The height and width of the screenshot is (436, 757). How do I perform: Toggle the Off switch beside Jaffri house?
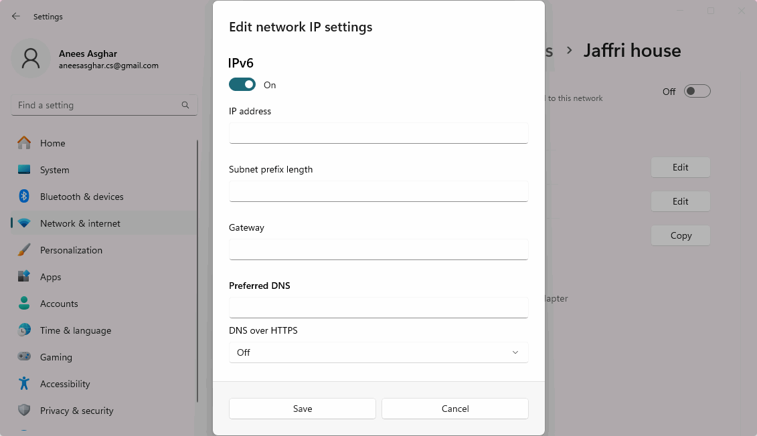click(x=697, y=92)
